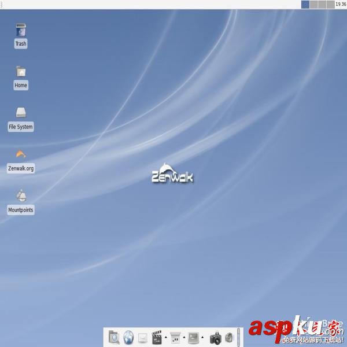This screenshot has height=347, width=347.
Task: Open the settings control panel launcher icon
Action: 175,337
